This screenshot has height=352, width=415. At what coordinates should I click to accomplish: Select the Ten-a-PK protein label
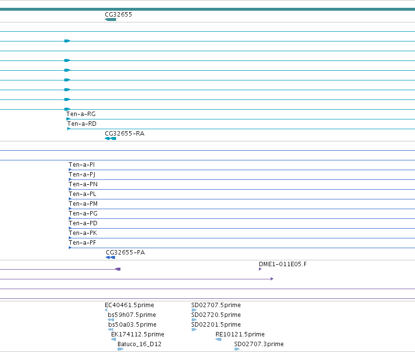[83, 233]
